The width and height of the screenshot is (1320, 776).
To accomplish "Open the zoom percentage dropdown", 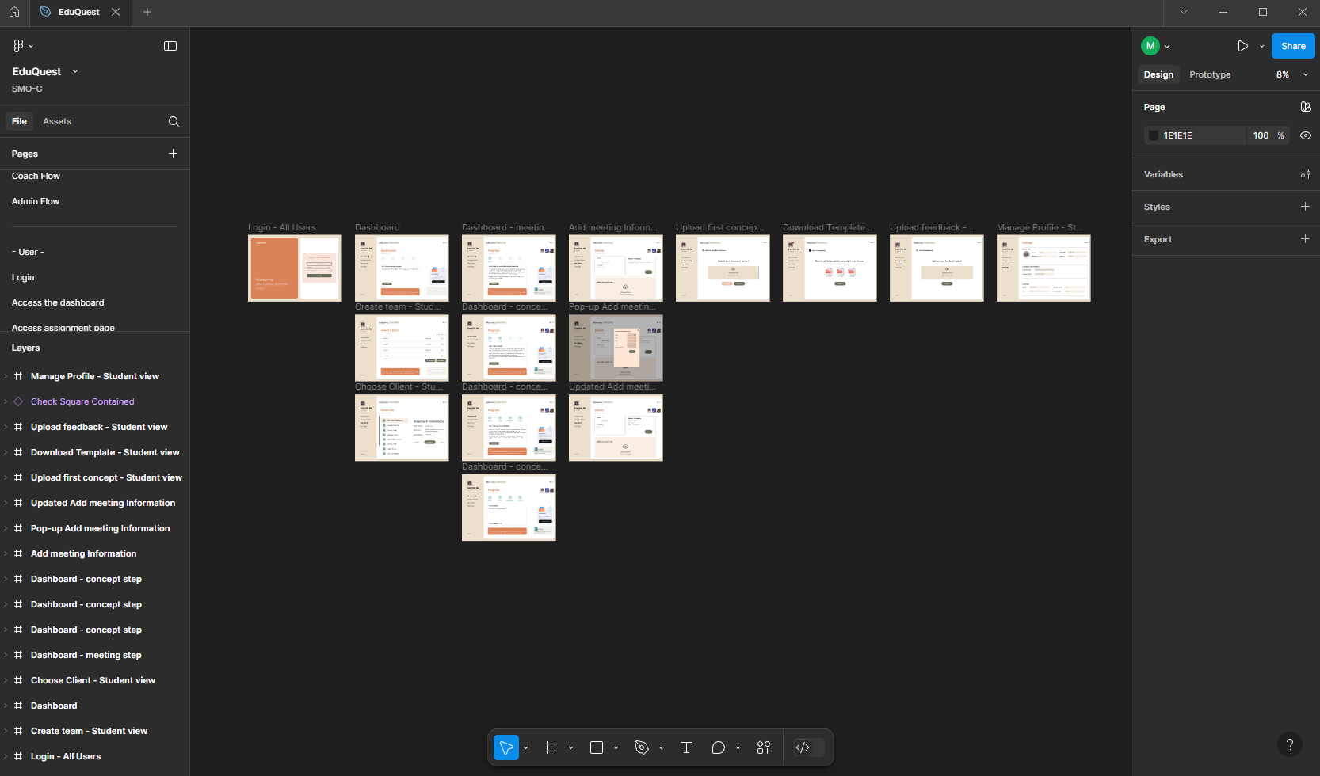I will coord(1291,74).
